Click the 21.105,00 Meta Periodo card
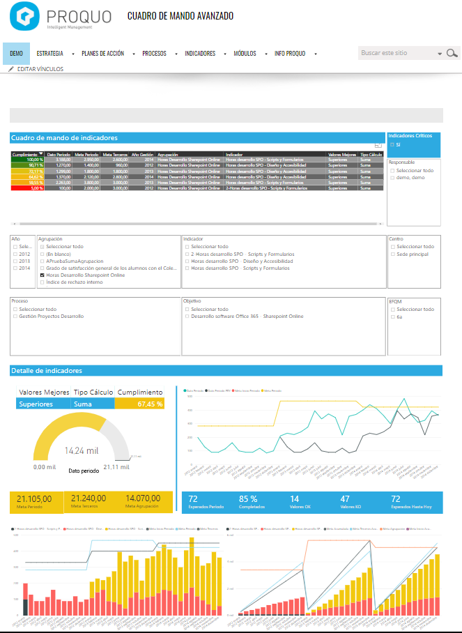The width and height of the screenshot is (462, 633). click(x=37, y=502)
